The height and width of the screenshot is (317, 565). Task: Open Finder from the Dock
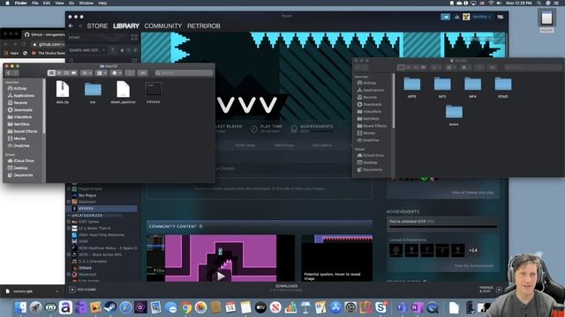pyautogui.click(x=20, y=307)
